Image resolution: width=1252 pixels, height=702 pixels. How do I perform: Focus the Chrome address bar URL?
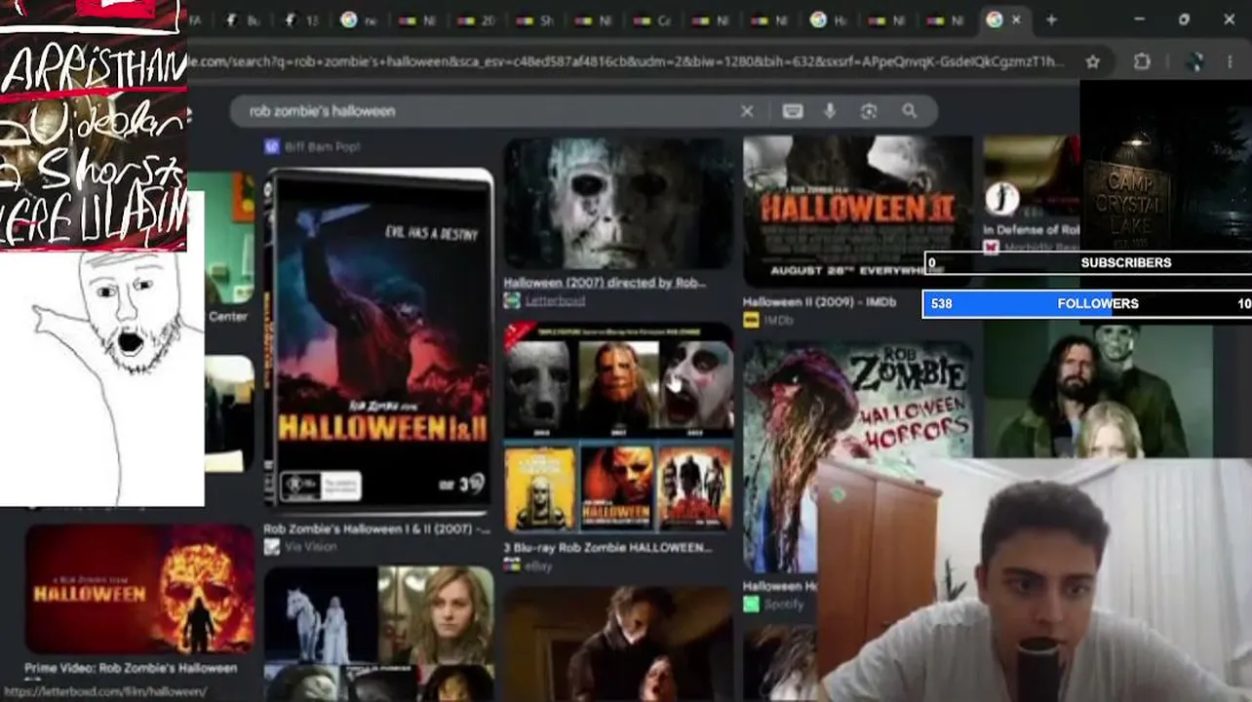click(x=624, y=61)
